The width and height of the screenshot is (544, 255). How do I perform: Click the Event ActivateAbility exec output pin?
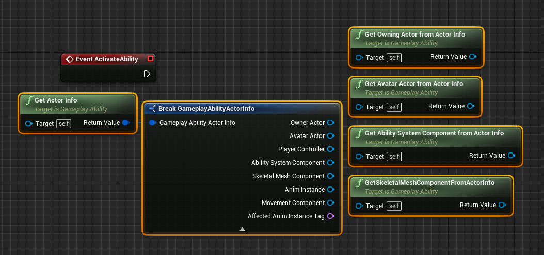[147, 74]
